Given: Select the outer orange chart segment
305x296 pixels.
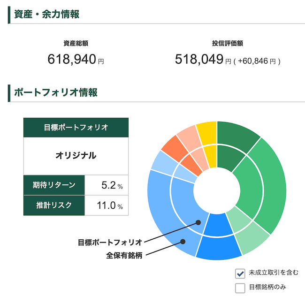Looking at the screenshot, I should pos(174,148).
